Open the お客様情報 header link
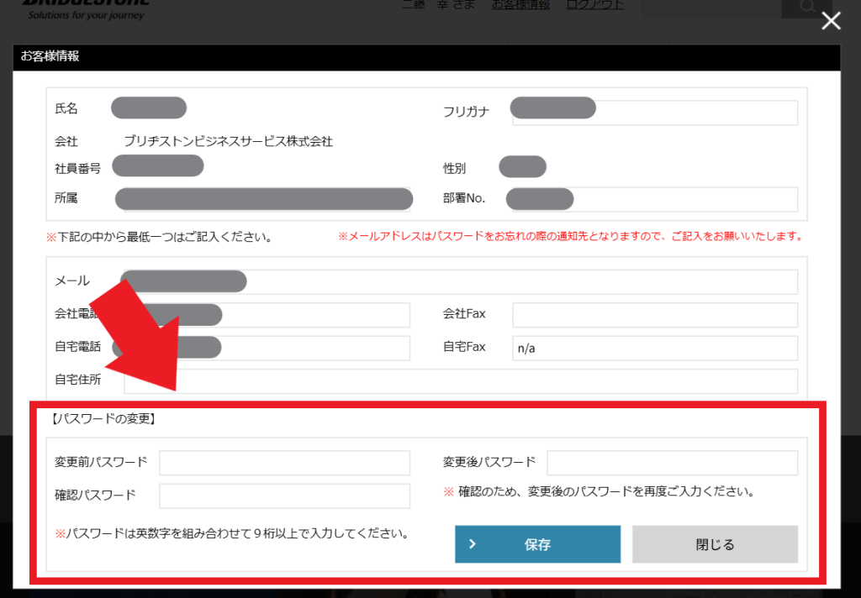The image size is (861, 598). tap(520, 5)
